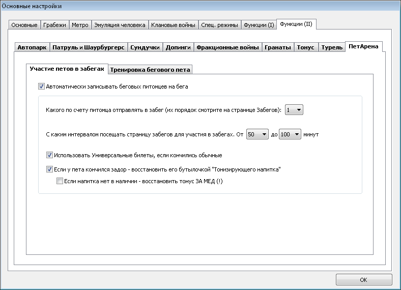Screen dimensions: 401x290
Task: Open the Автопарк sub-tab
Action: [x=32, y=47]
